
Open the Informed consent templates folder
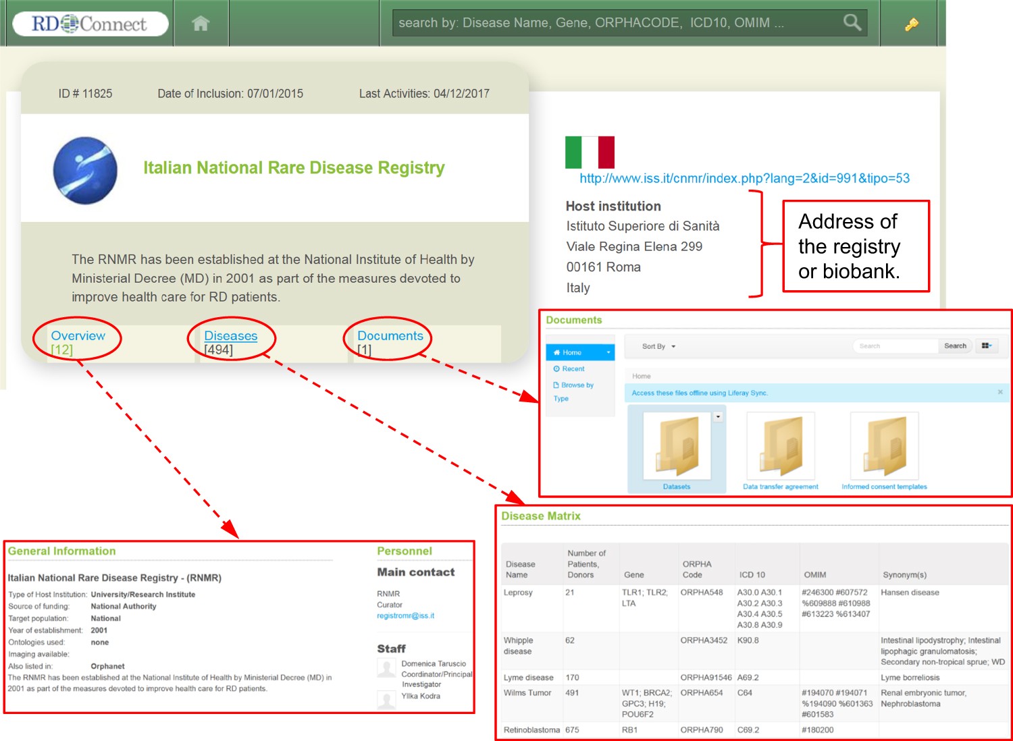coord(884,447)
